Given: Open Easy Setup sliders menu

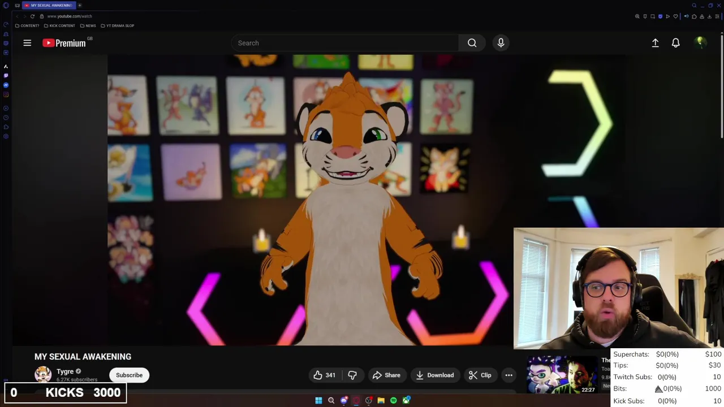Looking at the screenshot, I should click(x=717, y=16).
